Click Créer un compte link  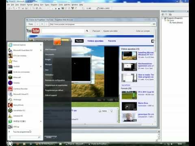(x=143, y=31)
